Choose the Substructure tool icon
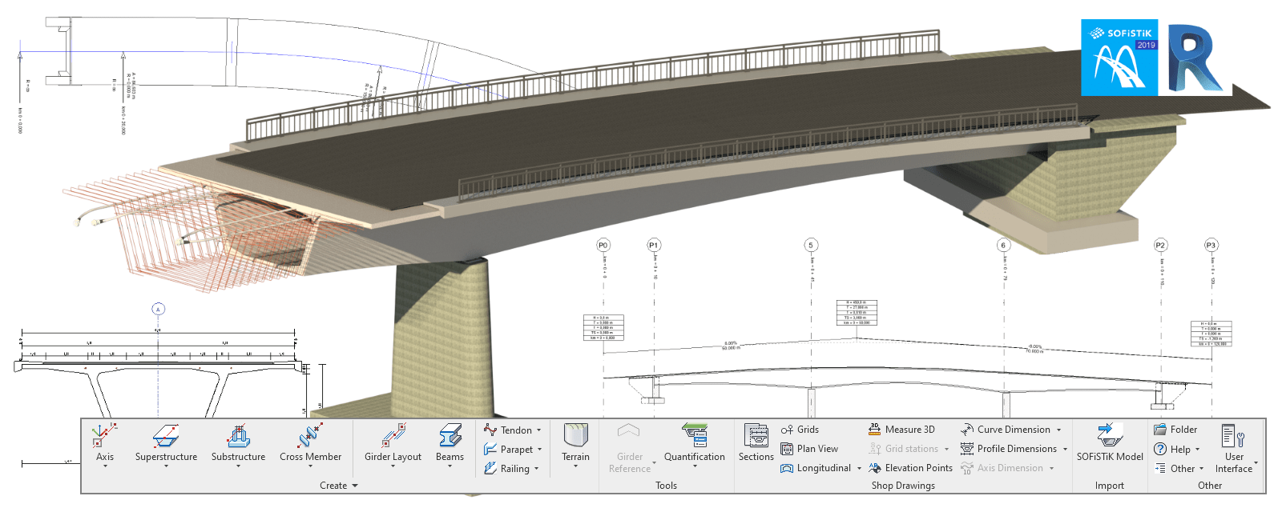The image size is (1282, 508). (238, 436)
